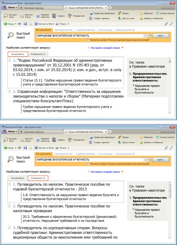Image resolution: width=177 pixels, height=245 pixels.
Task: Click save diskette icon in lower window
Action: coord(25,148)
